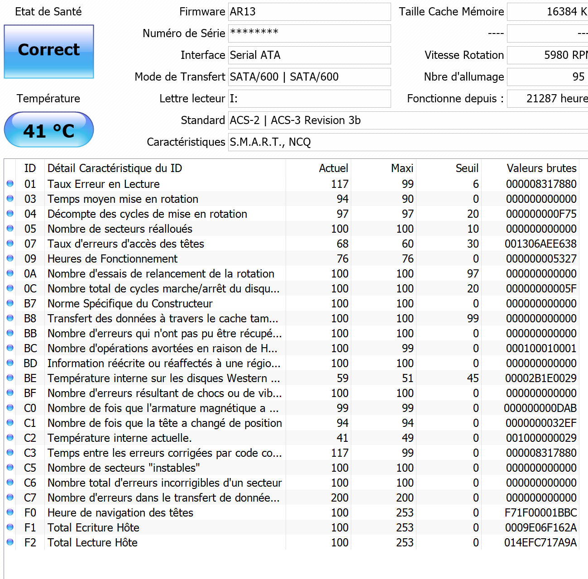Select the status orb for attribute C0
Screen dimensions: 588x579
pos(10,407)
